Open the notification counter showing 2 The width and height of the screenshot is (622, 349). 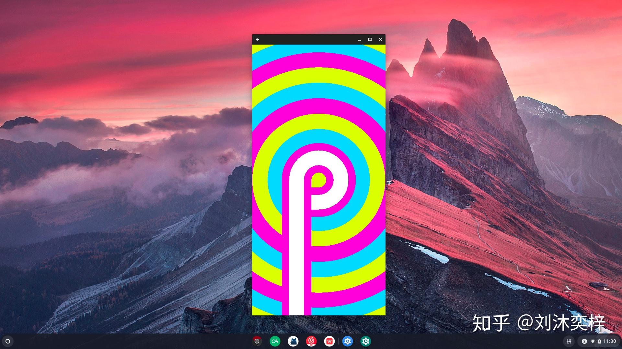click(x=584, y=341)
